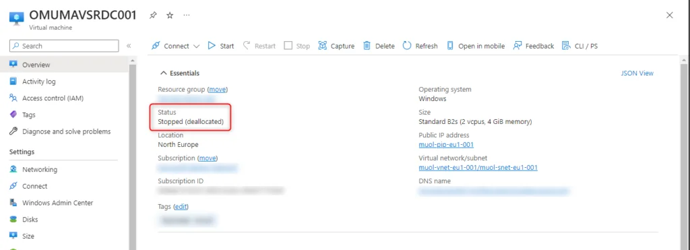This screenshot has width=690, height=250.
Task: Open public IP muol-pip-eu1-001
Action: pos(446,145)
